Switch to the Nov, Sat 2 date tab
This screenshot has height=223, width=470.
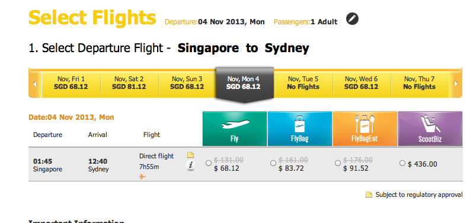coord(129,83)
